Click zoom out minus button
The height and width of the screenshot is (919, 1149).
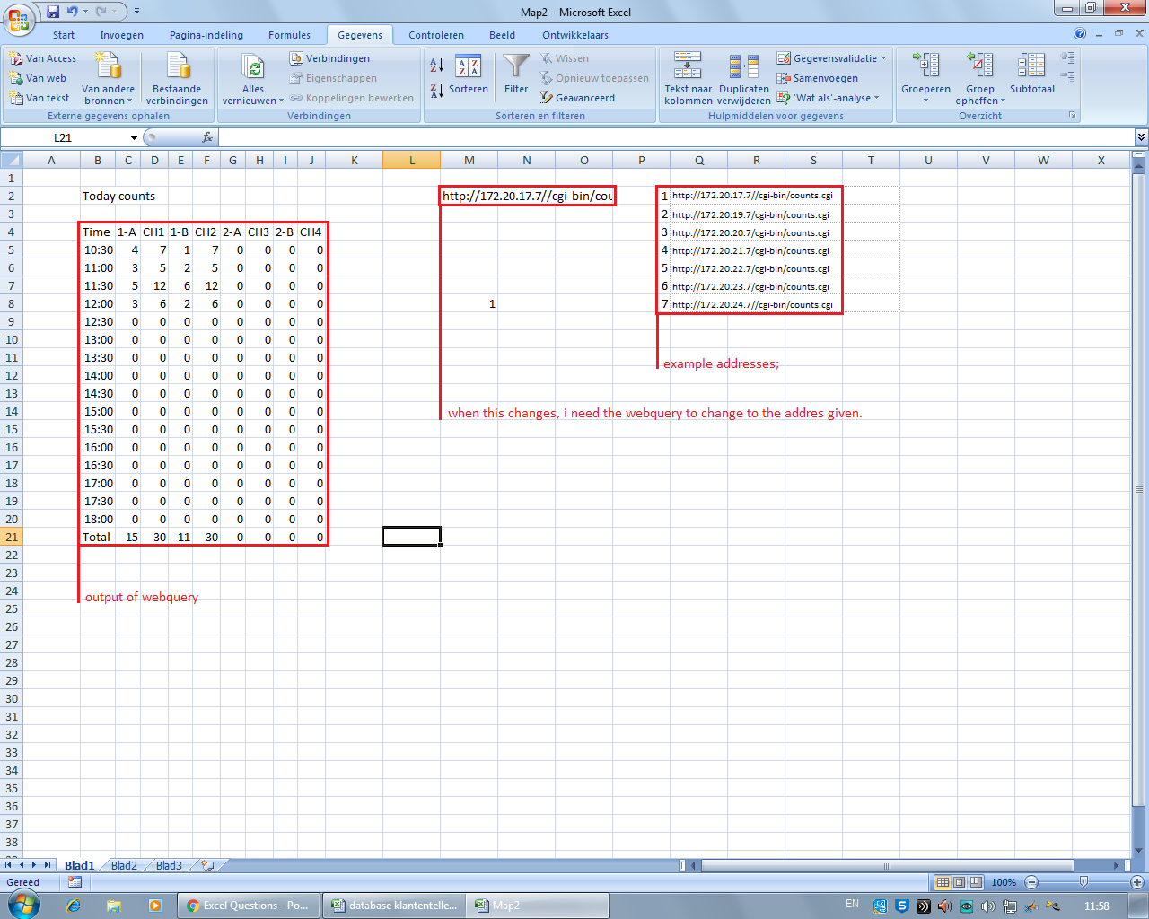(x=1031, y=882)
